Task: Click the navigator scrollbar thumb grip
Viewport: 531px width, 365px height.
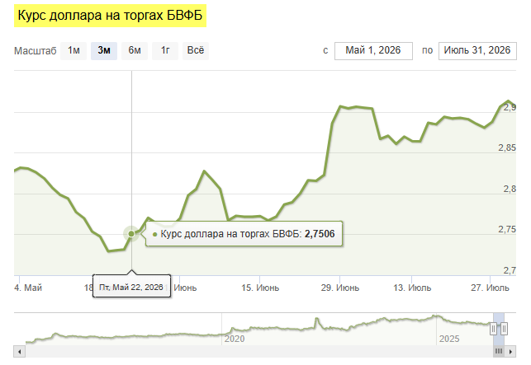Action: click(x=499, y=352)
